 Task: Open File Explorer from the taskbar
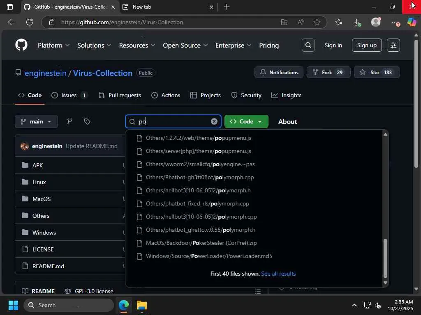142,305
